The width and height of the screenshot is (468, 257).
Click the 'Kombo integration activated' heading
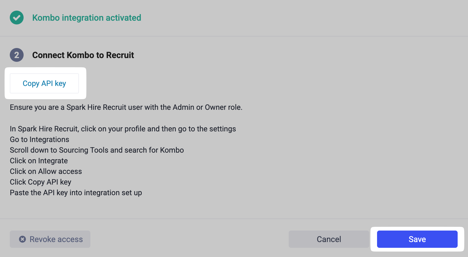(x=87, y=18)
